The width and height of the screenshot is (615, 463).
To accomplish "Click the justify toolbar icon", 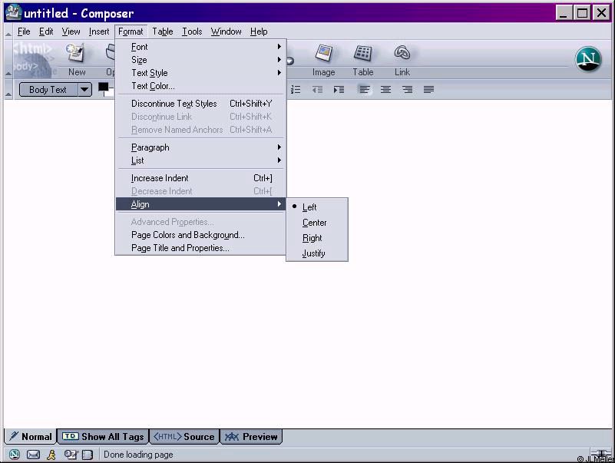I will tap(428, 90).
